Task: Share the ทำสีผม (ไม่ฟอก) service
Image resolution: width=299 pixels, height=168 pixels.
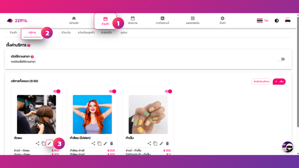Action: pyautogui.click(x=93, y=143)
